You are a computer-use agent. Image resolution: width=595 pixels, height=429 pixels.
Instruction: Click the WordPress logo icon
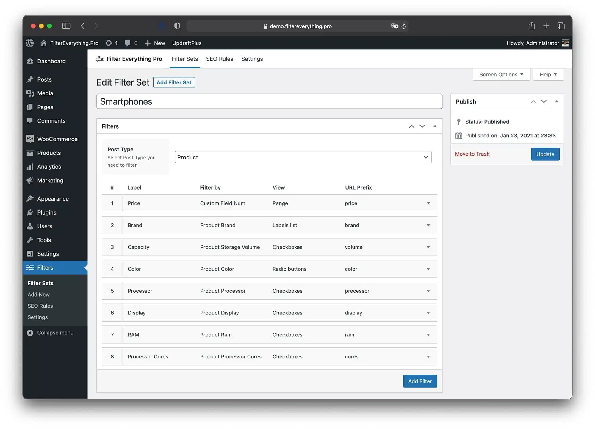pos(30,43)
